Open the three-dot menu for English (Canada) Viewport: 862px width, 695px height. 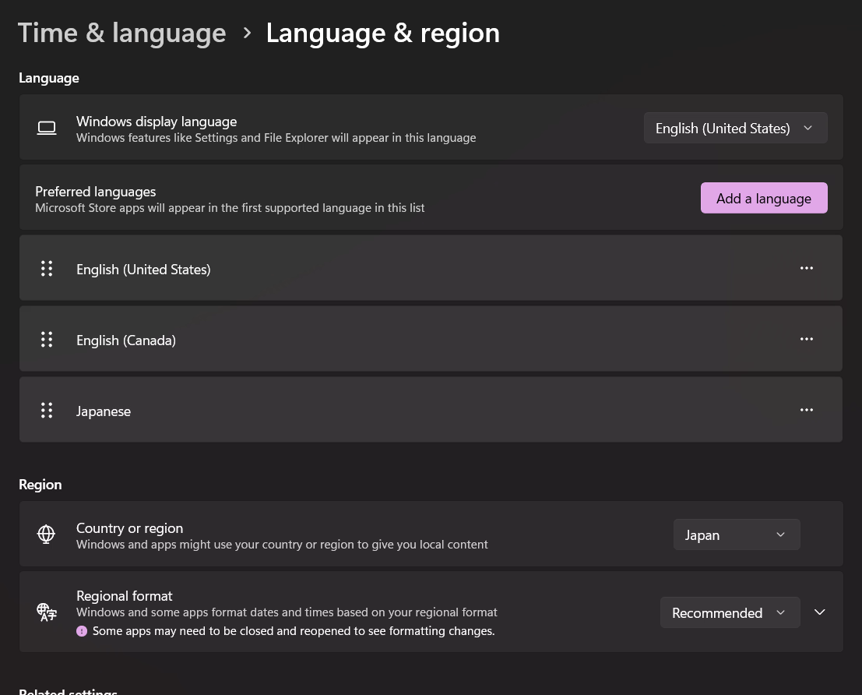point(806,339)
